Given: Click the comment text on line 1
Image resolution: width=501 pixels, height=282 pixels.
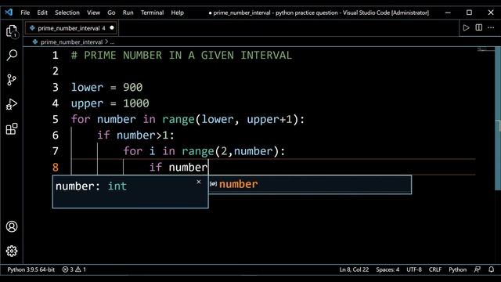Looking at the screenshot, I should tap(182, 56).
